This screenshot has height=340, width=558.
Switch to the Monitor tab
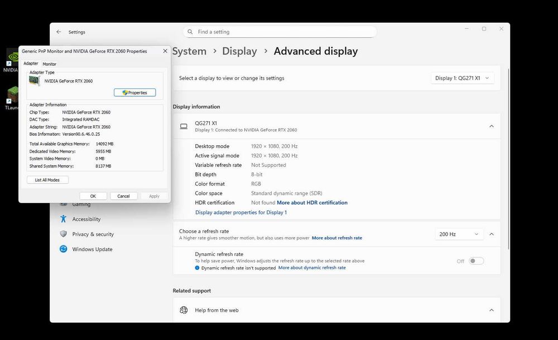pos(50,64)
